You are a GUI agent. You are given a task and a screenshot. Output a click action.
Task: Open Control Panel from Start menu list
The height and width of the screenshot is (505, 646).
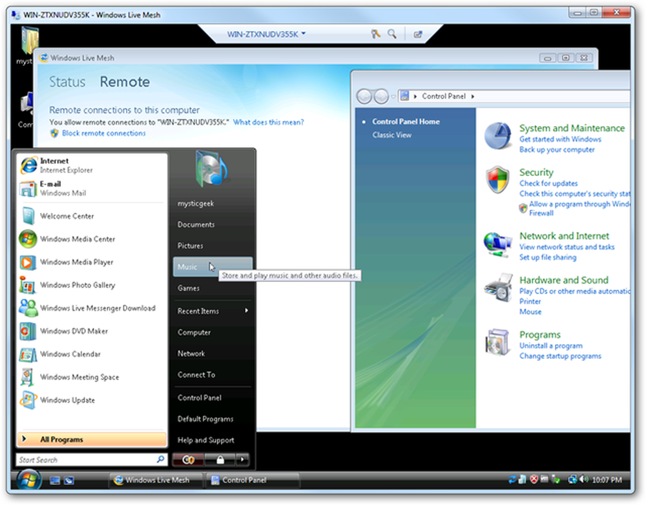tap(213, 398)
